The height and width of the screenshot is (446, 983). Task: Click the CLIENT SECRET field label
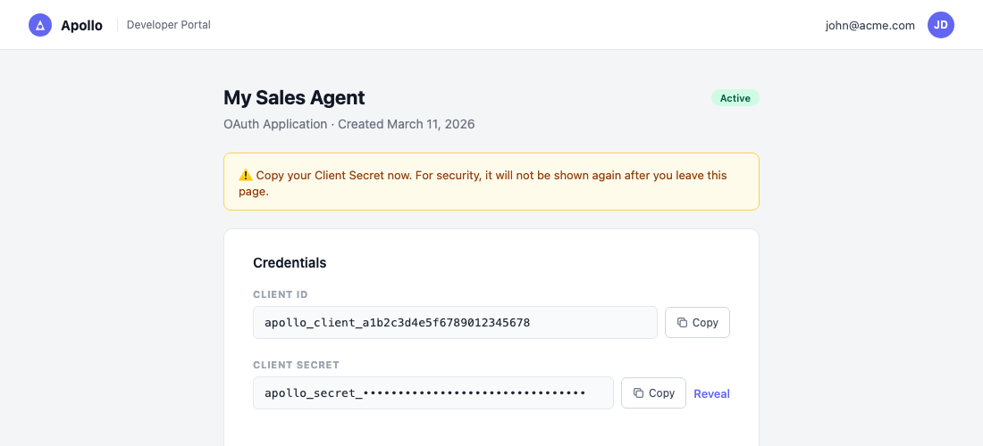point(296,365)
